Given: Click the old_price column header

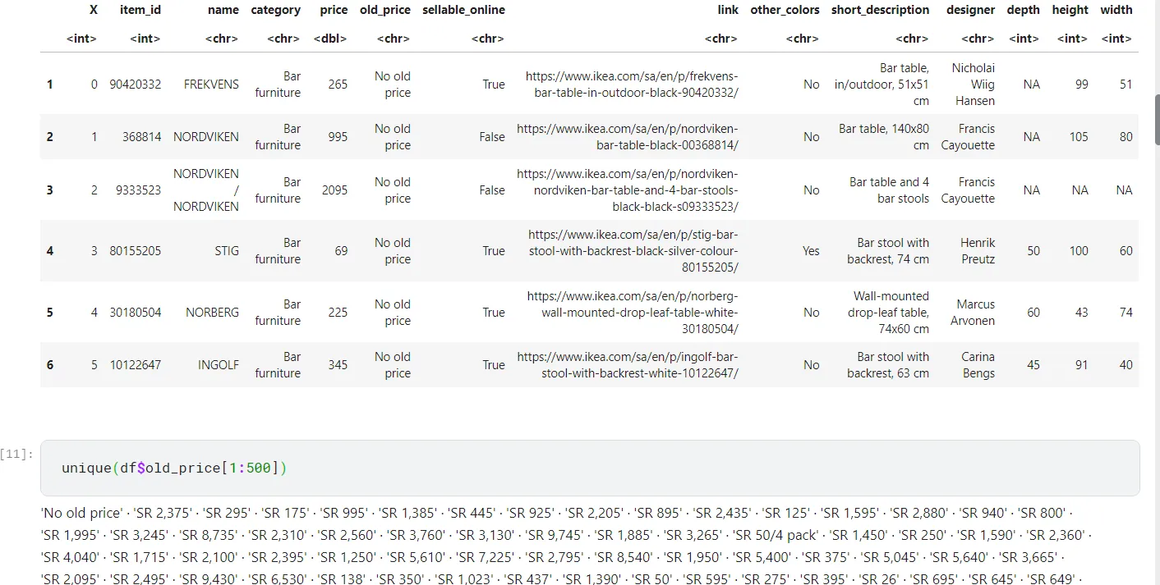Looking at the screenshot, I should coord(385,10).
